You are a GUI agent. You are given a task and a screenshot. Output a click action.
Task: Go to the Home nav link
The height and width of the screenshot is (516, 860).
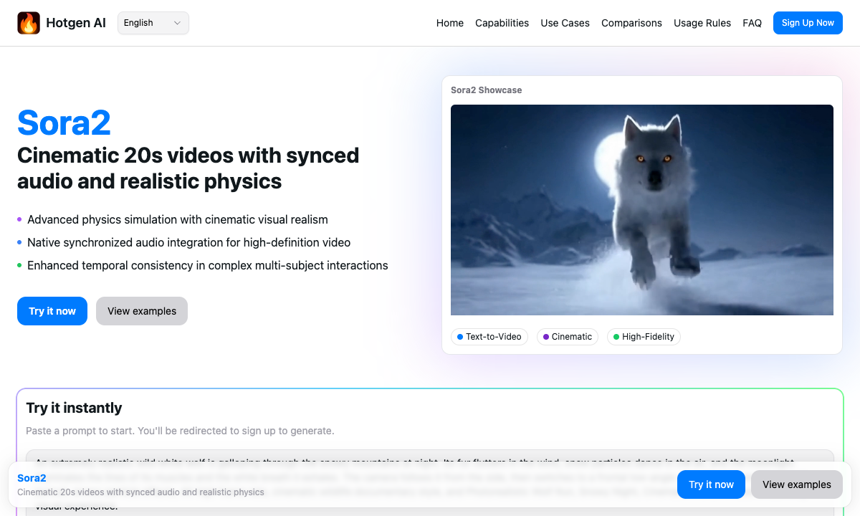click(x=449, y=23)
